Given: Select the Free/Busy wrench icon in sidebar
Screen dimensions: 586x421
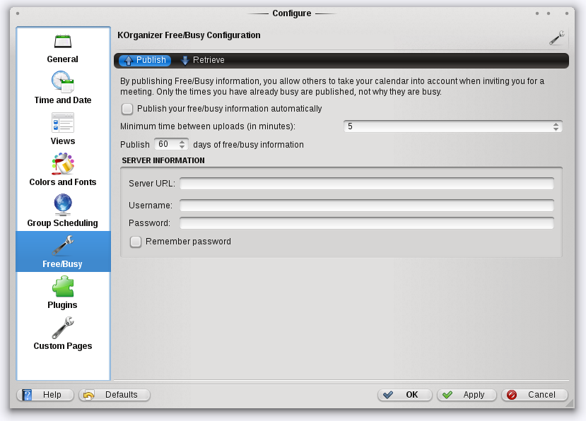Looking at the screenshot, I should click(62, 245).
